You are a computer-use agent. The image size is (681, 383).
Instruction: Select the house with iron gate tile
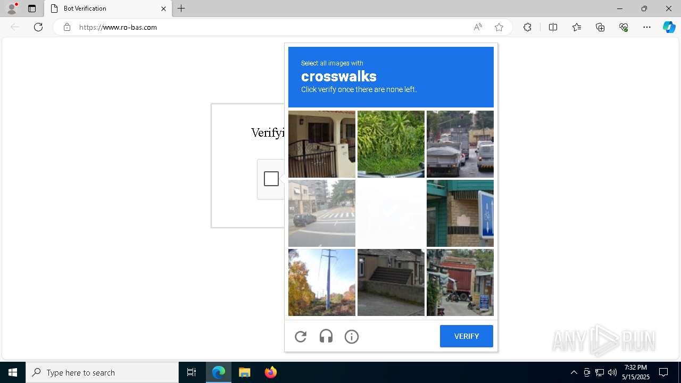pyautogui.click(x=322, y=144)
